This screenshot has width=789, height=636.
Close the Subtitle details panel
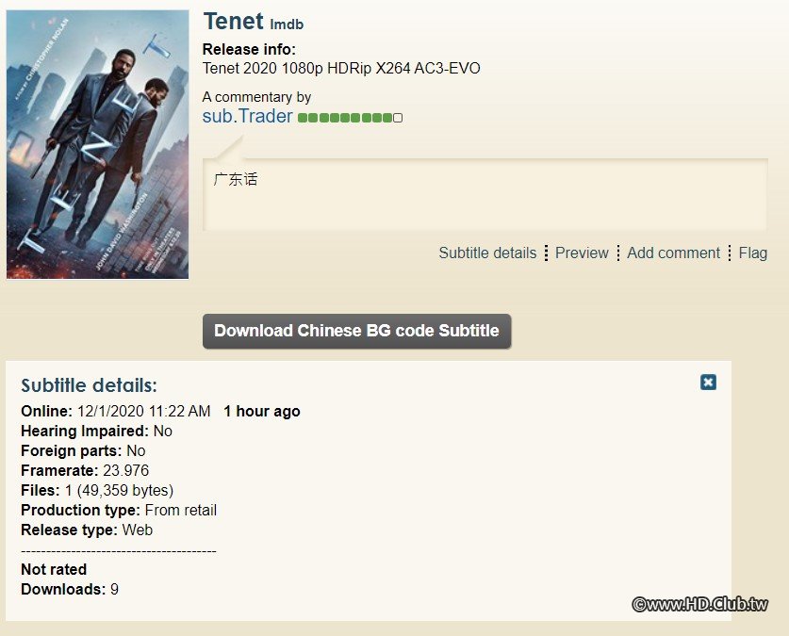click(708, 382)
